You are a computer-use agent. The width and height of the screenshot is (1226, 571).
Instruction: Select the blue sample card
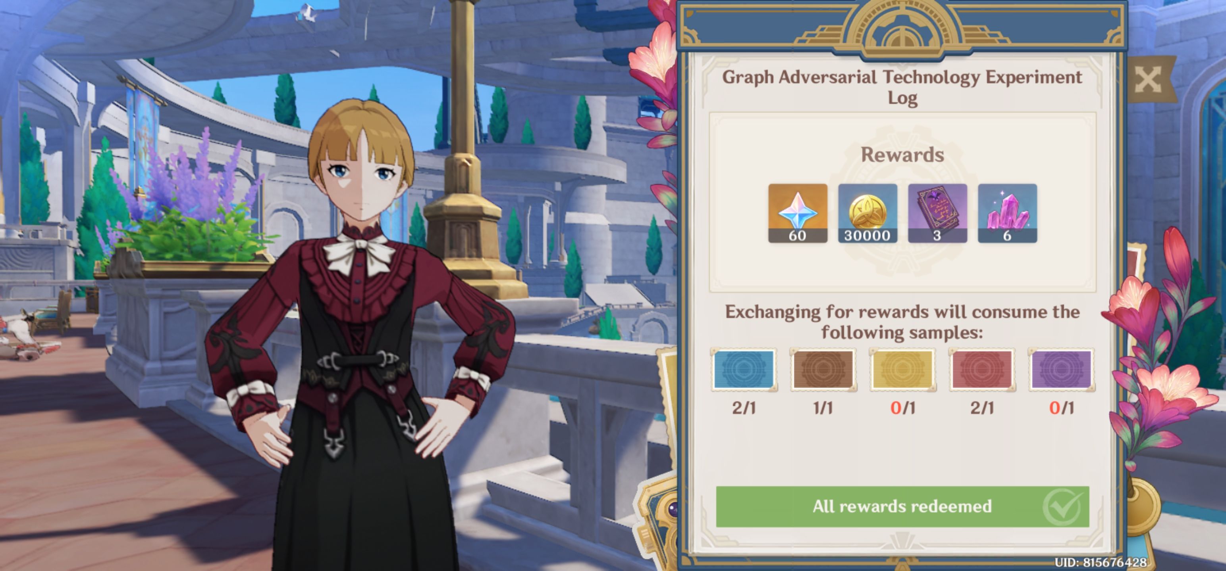tap(744, 370)
